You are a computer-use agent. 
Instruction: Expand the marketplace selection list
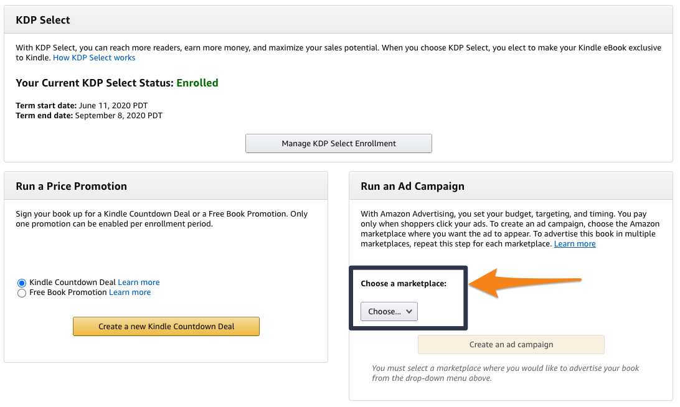pyautogui.click(x=389, y=311)
